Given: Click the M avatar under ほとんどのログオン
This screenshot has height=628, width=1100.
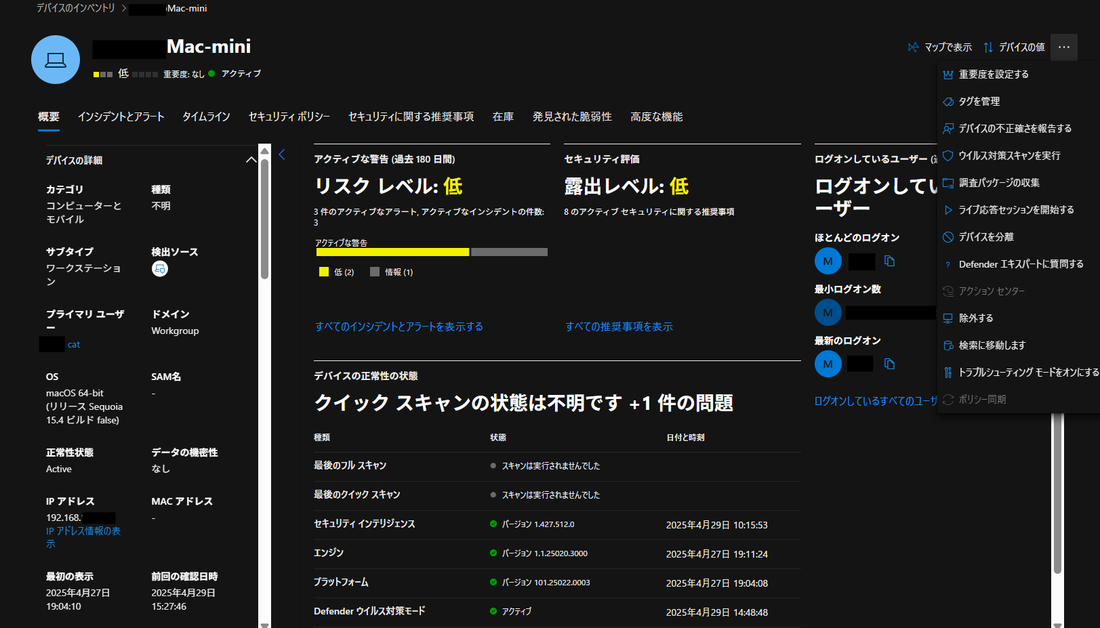Looking at the screenshot, I should (x=828, y=261).
